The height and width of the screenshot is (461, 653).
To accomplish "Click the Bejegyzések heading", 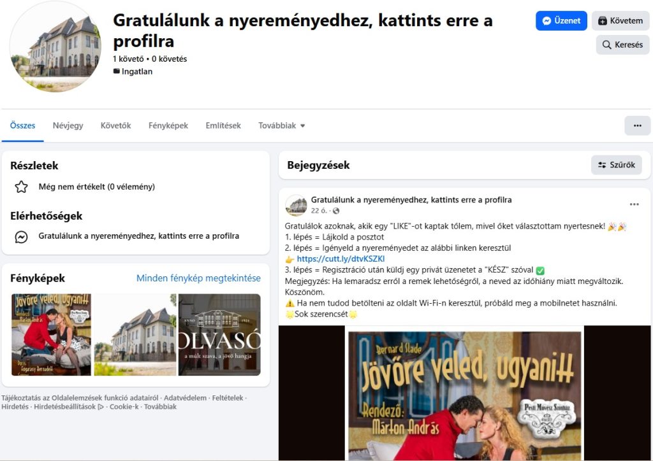I will (318, 166).
